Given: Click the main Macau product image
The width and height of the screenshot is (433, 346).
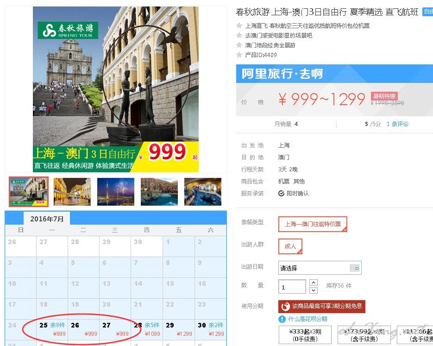Looking at the screenshot, I should [x=116, y=89].
